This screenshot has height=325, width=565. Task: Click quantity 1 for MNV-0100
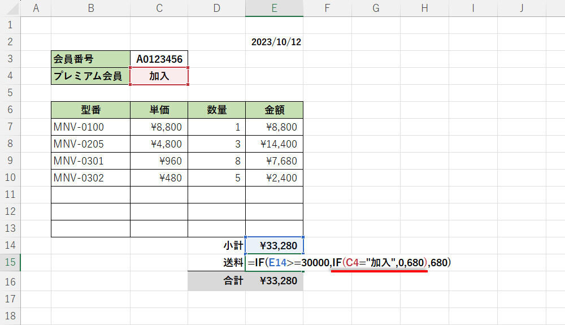tap(216, 127)
